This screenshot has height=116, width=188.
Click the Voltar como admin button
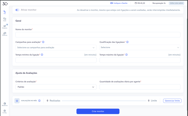[x=176, y=3]
